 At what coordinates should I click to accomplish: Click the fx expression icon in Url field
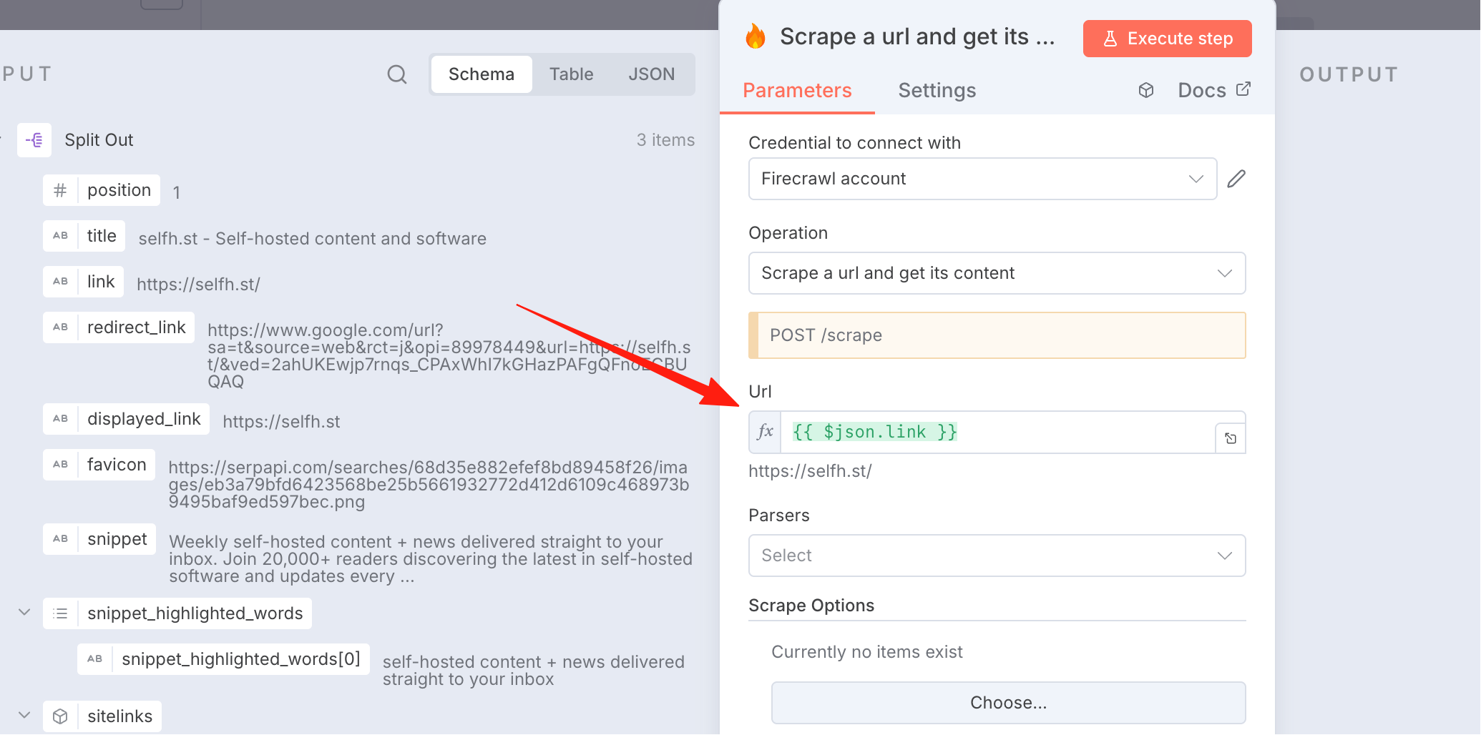765,432
